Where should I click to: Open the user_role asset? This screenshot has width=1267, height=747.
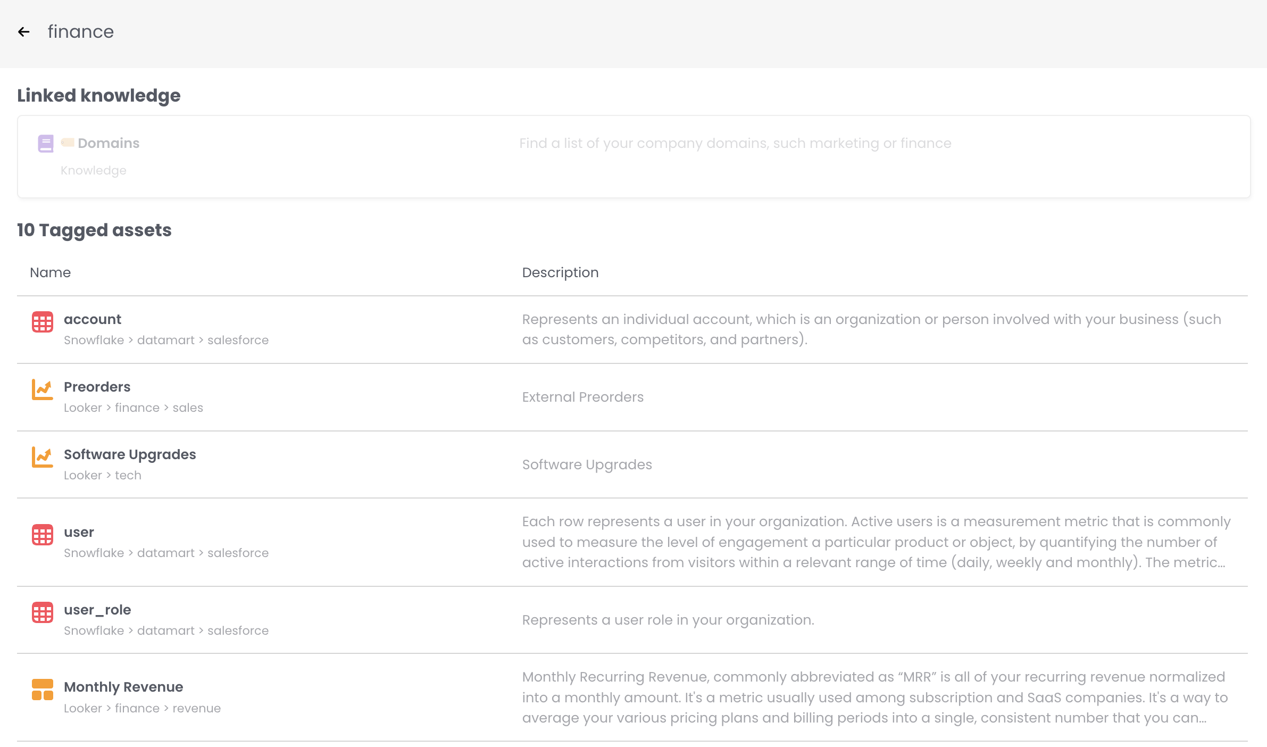coord(97,610)
